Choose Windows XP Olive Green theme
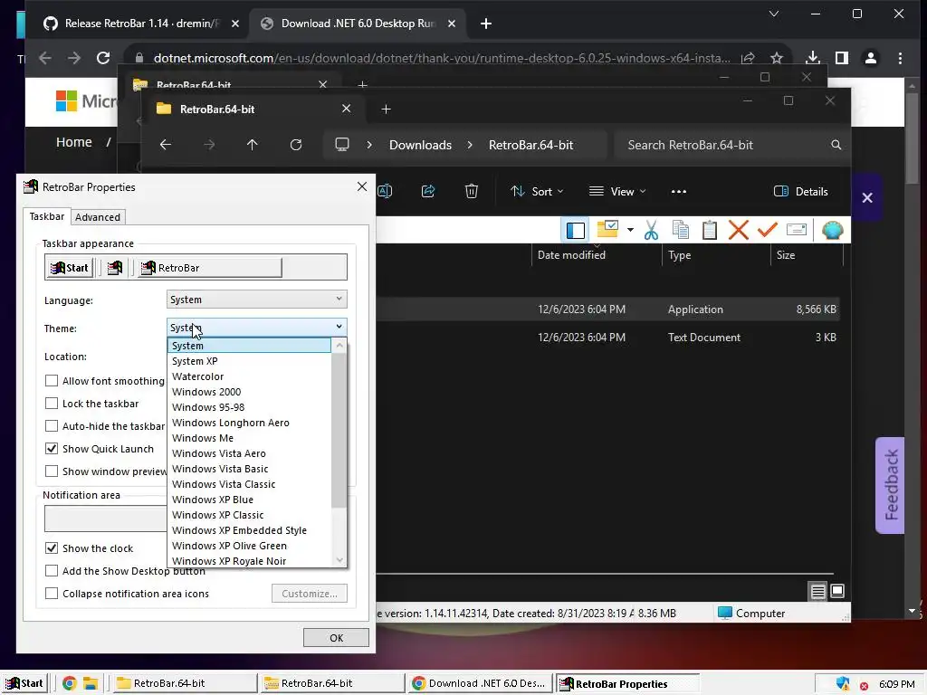 tap(249, 546)
